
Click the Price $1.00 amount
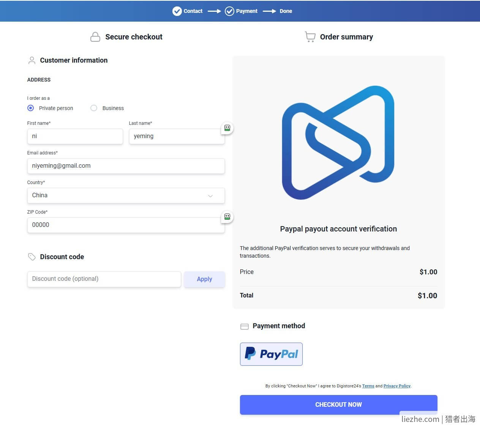tap(428, 272)
